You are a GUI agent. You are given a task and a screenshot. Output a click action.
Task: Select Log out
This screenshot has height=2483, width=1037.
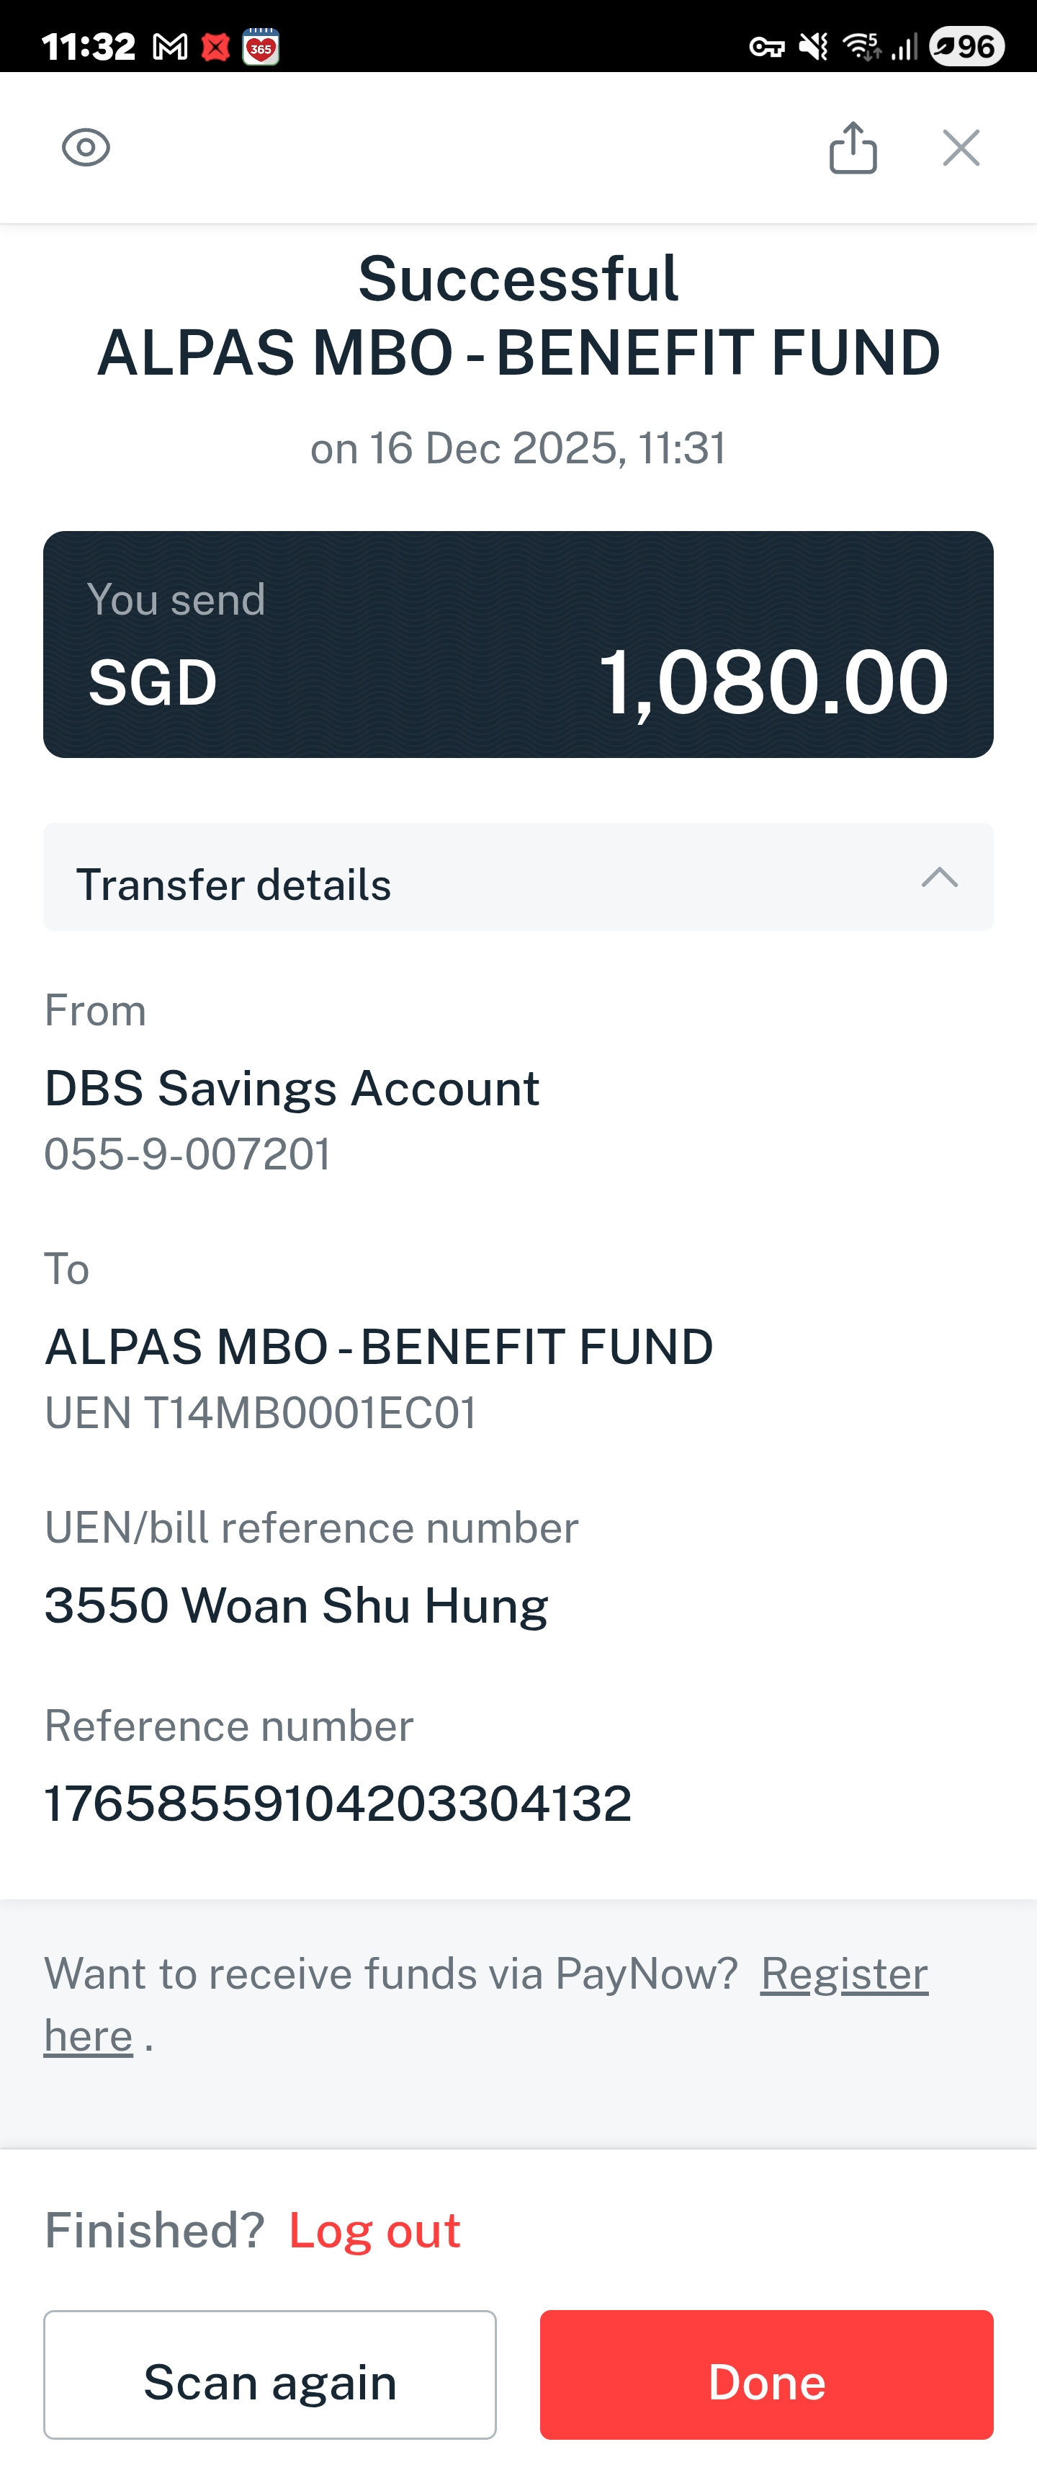click(375, 2231)
